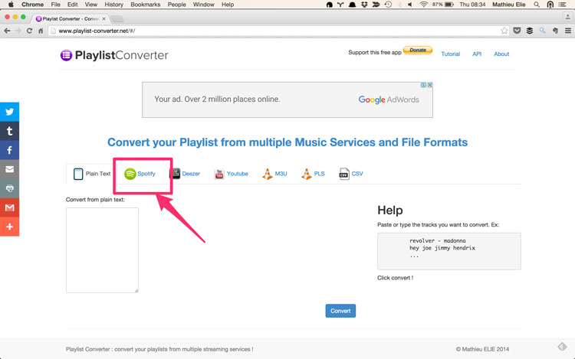
Task: Select the Spotify tab
Action: coord(140,174)
